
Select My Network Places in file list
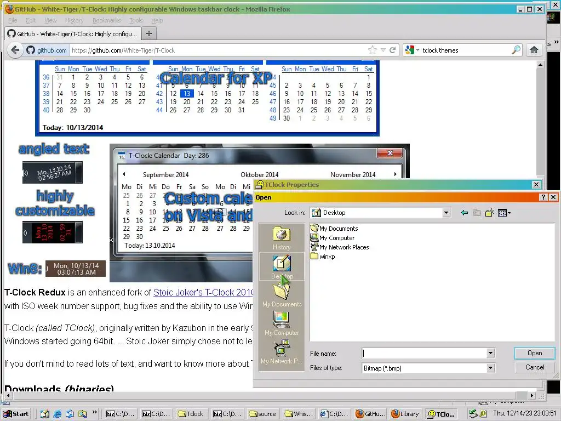click(x=340, y=247)
